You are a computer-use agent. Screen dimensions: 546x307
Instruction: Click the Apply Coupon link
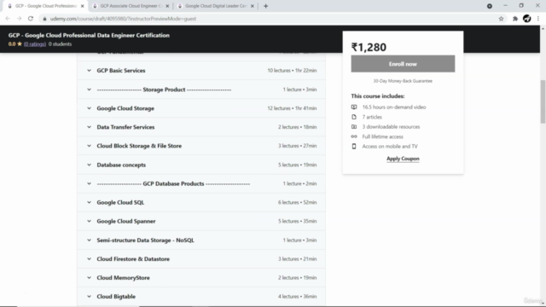pyautogui.click(x=403, y=159)
